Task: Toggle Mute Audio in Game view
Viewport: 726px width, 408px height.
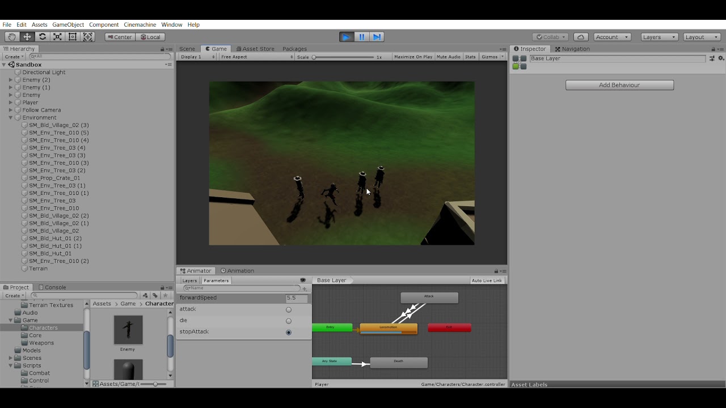Action: [x=448, y=57]
